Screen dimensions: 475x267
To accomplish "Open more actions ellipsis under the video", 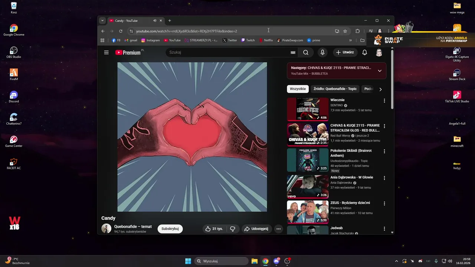I will [278, 229].
